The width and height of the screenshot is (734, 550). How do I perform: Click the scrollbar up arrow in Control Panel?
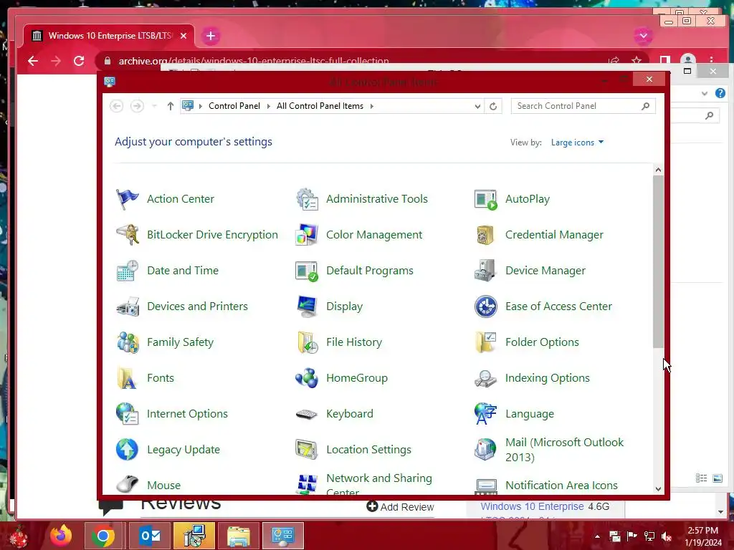click(658, 170)
